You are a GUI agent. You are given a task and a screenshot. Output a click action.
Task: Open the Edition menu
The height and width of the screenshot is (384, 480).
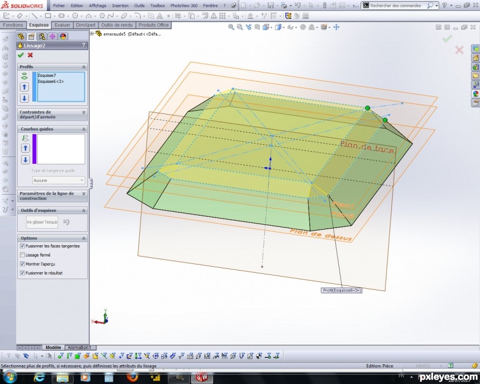point(77,5)
